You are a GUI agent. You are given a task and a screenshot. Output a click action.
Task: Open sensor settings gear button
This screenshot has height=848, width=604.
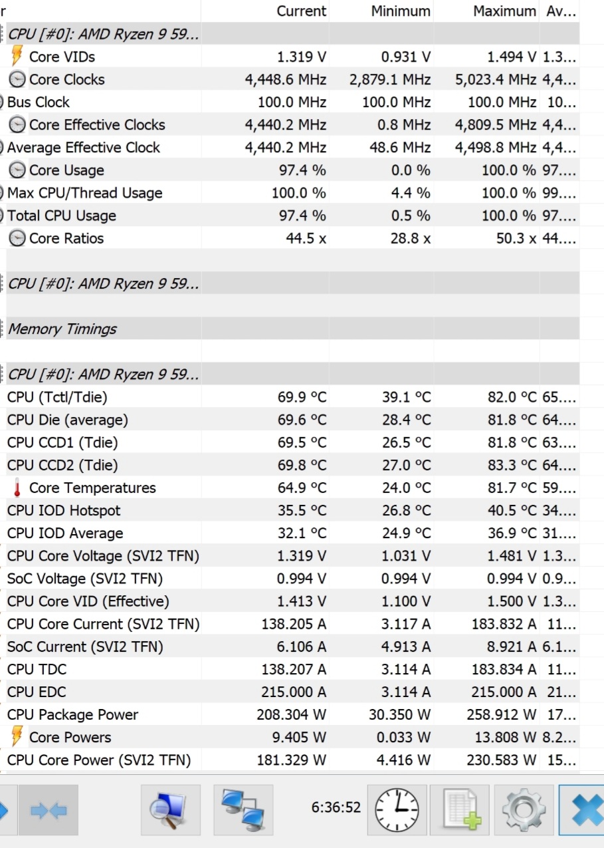[523, 810]
